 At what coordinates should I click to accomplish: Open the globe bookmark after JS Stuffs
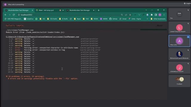[x=71, y=19]
